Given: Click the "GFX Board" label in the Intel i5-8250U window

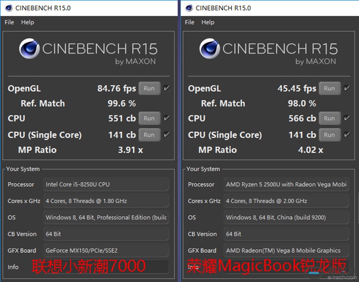Looking at the screenshot, I should pos(22,251).
